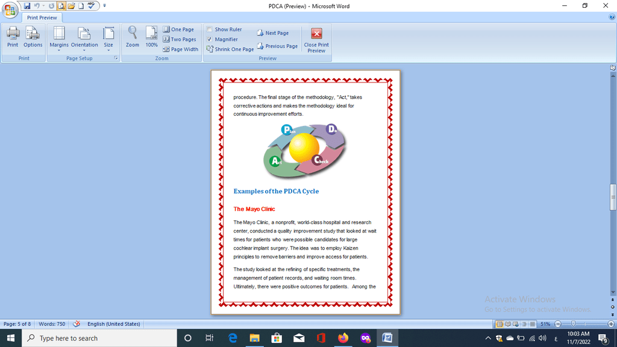
Task: Show One Page view
Action: click(x=178, y=30)
